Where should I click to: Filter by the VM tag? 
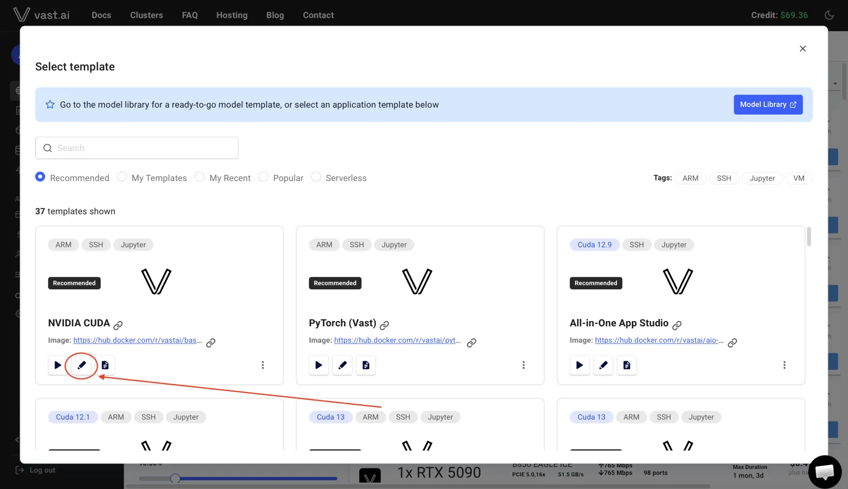[799, 178]
